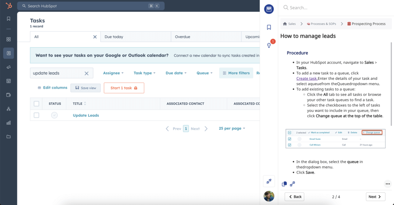Open the marketing megaphone icon in sidebar

[x=8, y=67]
